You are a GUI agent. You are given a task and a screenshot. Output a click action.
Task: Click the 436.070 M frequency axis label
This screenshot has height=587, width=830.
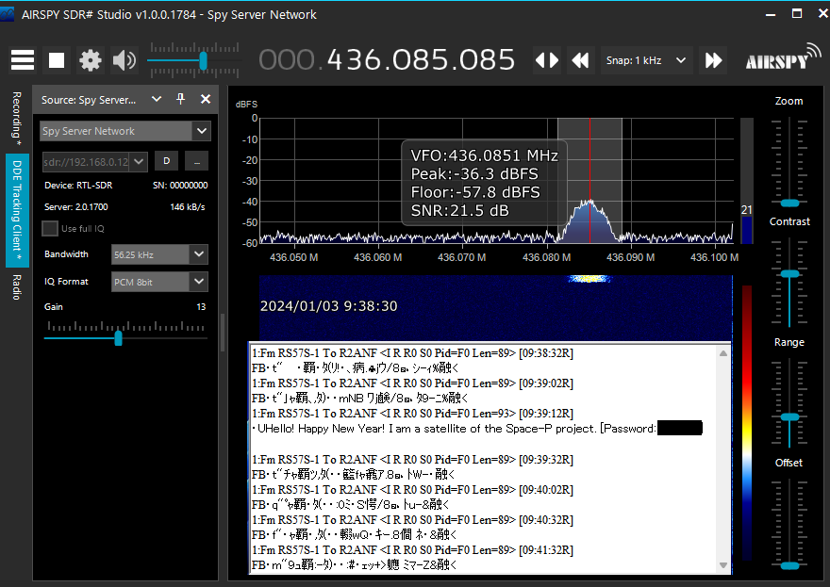pyautogui.click(x=461, y=257)
